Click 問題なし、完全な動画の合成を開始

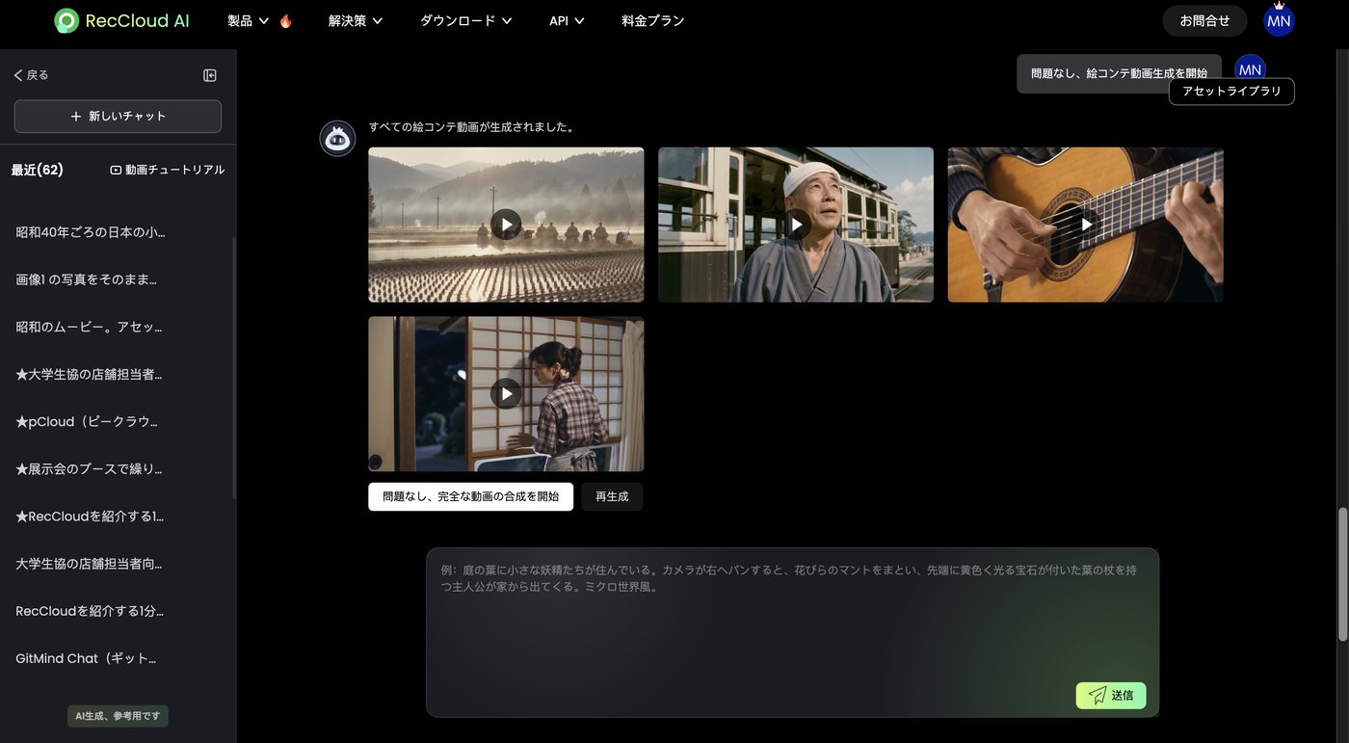(x=470, y=497)
